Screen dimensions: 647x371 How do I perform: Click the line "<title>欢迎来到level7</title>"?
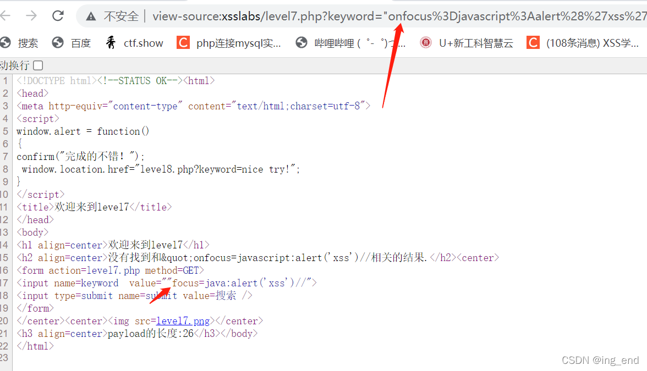[94, 207]
